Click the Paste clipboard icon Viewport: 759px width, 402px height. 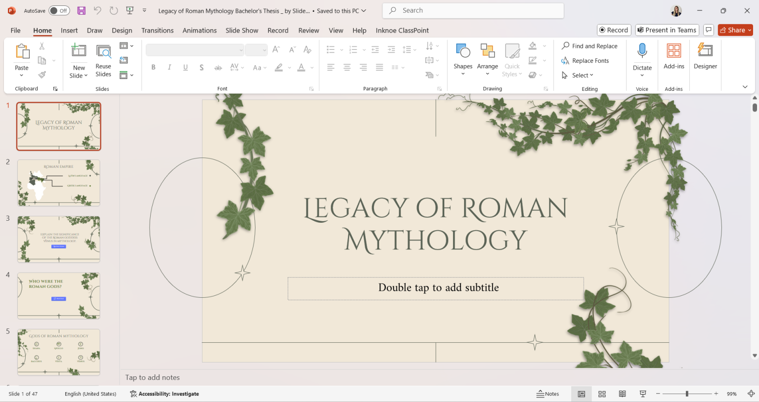pos(22,51)
